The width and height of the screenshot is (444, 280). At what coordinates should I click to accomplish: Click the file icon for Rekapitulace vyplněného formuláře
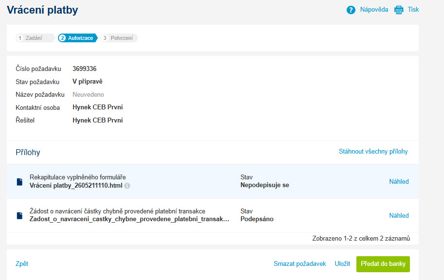coord(19,182)
